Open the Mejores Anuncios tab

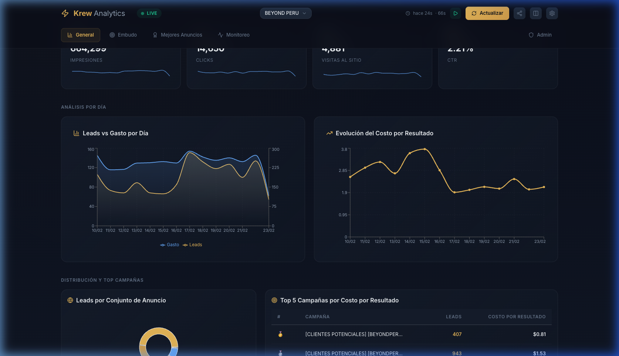[177, 35]
